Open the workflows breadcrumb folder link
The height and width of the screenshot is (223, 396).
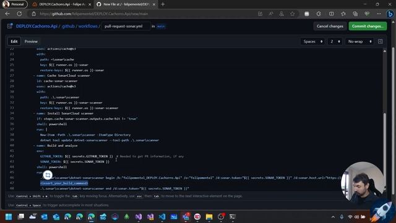pyautogui.click(x=88, y=26)
